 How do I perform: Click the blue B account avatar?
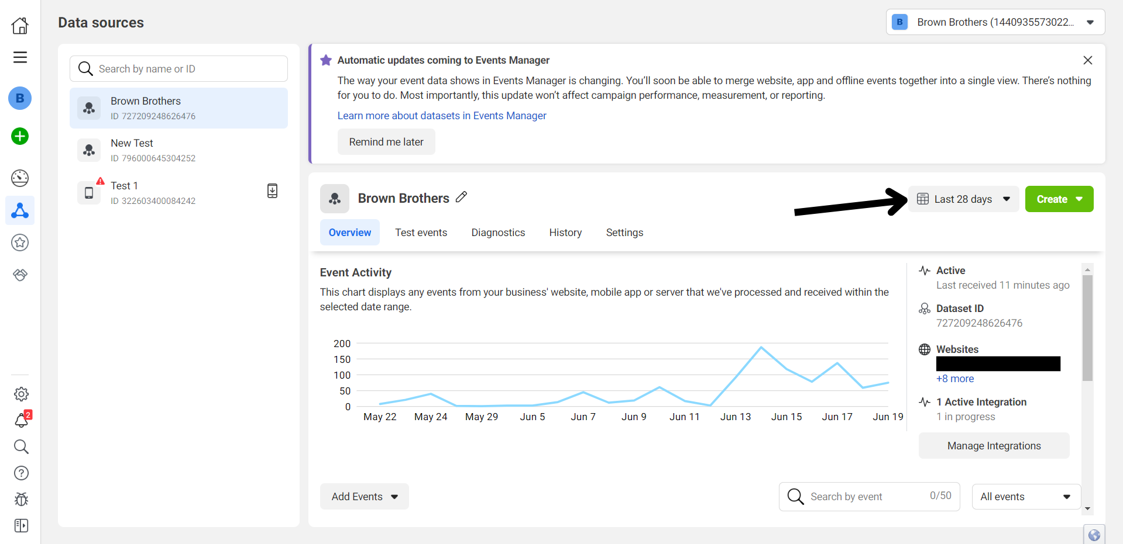(20, 98)
